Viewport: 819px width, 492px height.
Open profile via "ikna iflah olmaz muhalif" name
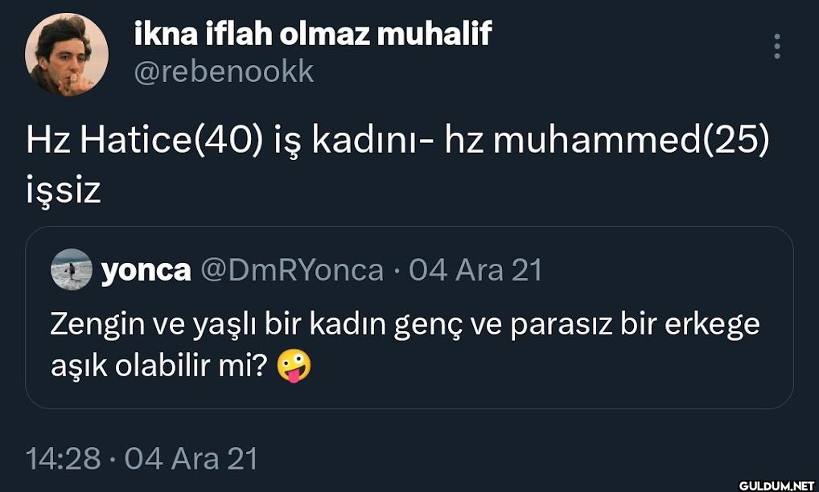point(312,34)
